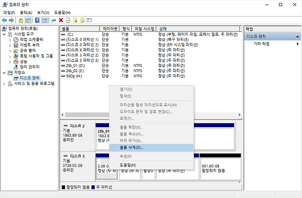
Task: Expand the 서비스 및 응용 프로그램 node arrow
Action: (x=4, y=83)
